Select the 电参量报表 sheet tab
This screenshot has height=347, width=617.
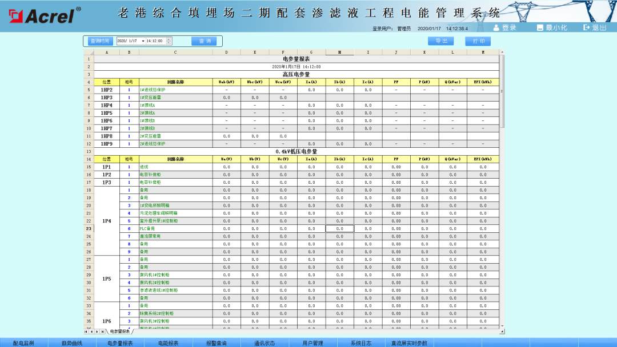(x=119, y=332)
